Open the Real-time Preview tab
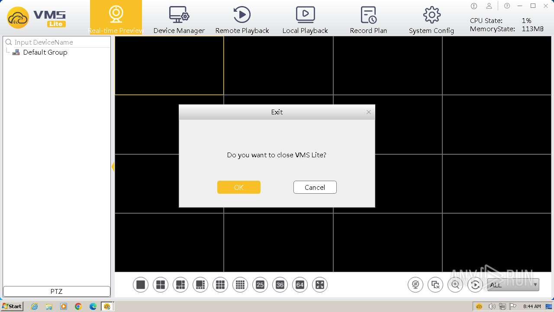 click(x=116, y=18)
